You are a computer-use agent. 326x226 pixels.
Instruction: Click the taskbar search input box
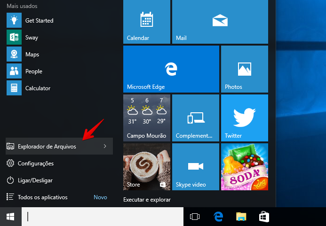click(x=103, y=217)
